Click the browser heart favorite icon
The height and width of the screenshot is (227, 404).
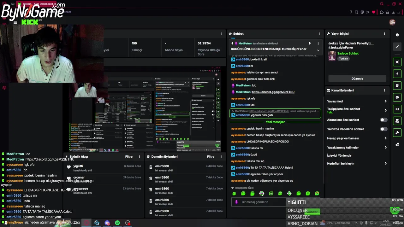[x=374, y=12]
